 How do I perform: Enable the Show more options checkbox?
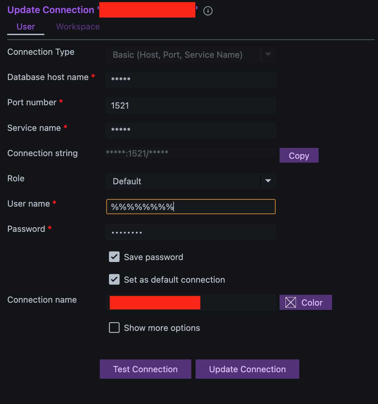[x=114, y=328]
